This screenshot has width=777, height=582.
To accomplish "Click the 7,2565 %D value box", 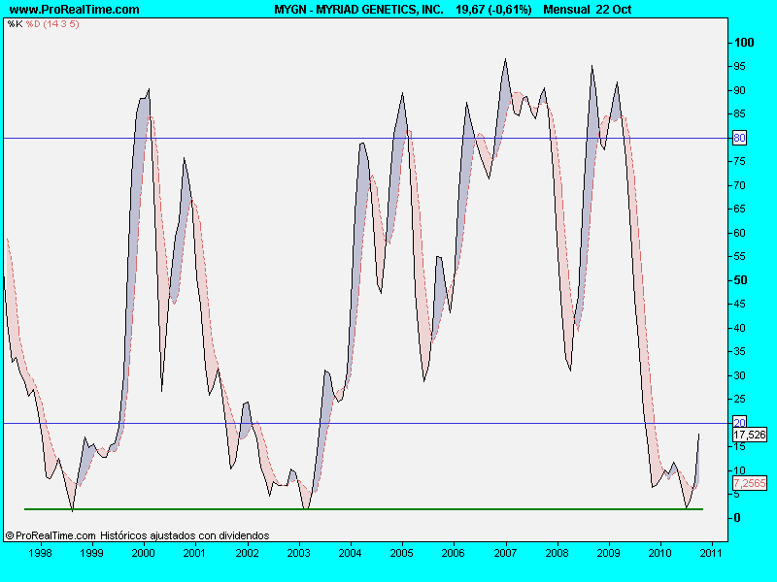I will point(750,483).
